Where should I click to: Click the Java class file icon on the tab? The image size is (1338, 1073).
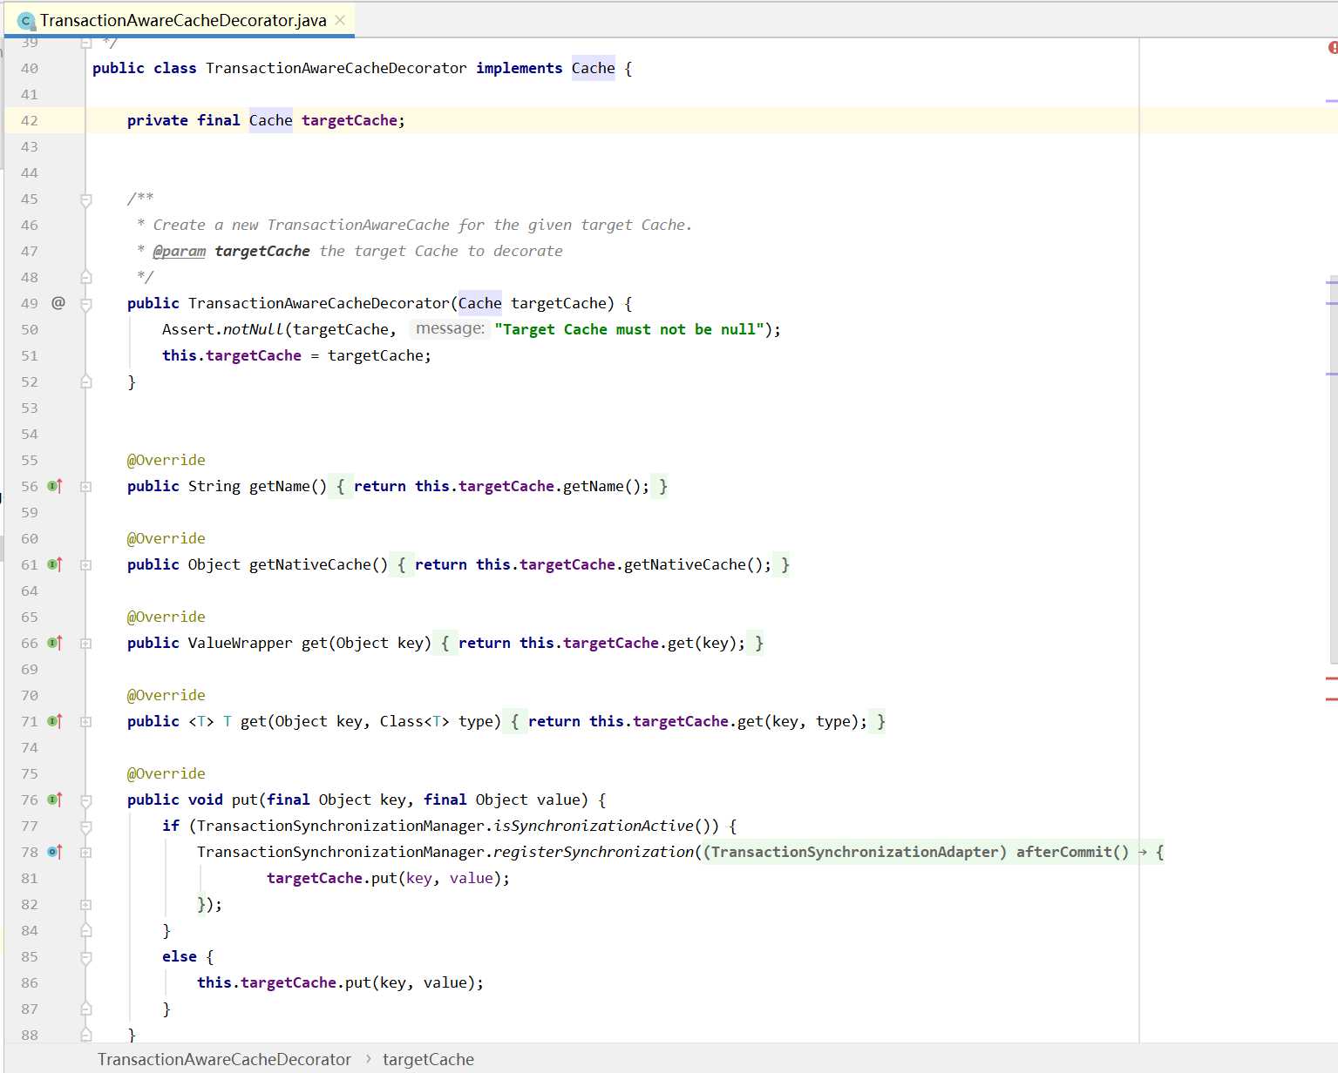click(x=26, y=20)
